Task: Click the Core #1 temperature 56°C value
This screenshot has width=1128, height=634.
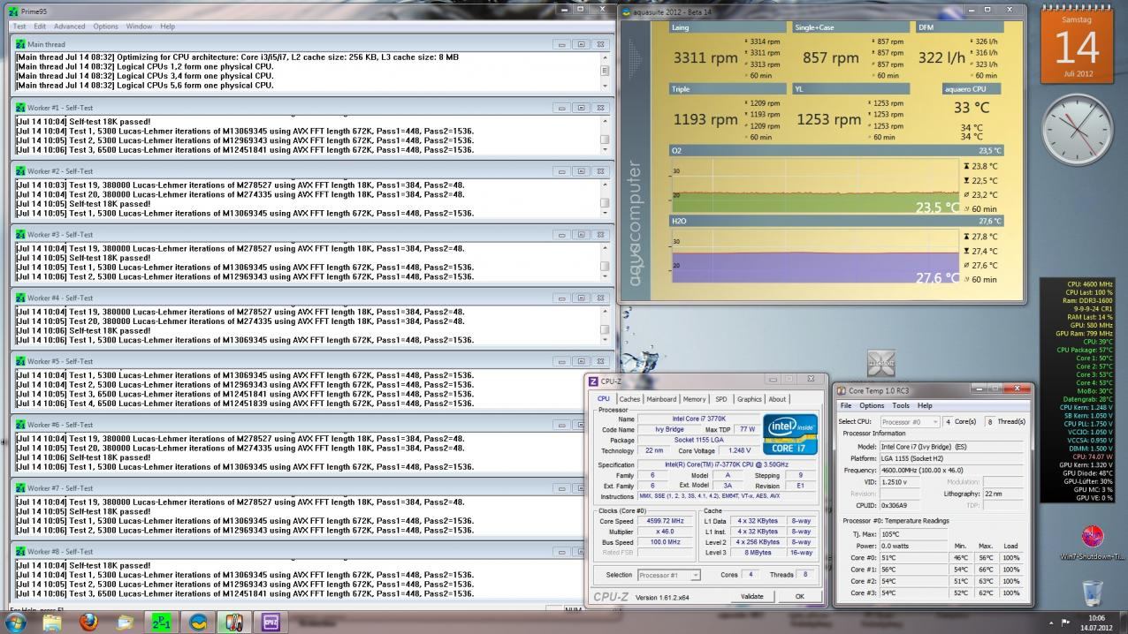Action: [x=888, y=570]
